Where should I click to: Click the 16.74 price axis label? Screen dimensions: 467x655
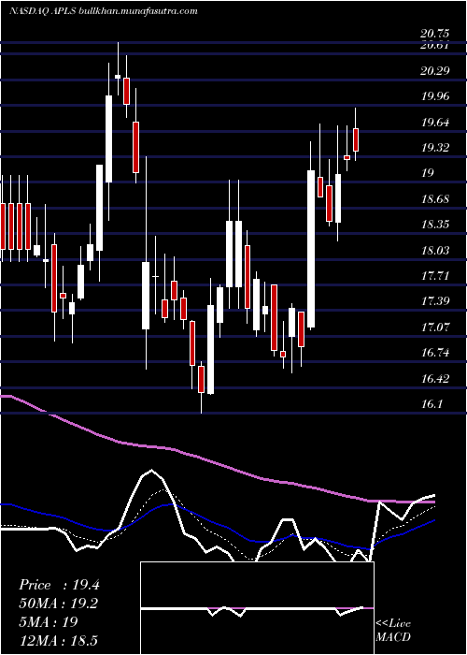(435, 353)
